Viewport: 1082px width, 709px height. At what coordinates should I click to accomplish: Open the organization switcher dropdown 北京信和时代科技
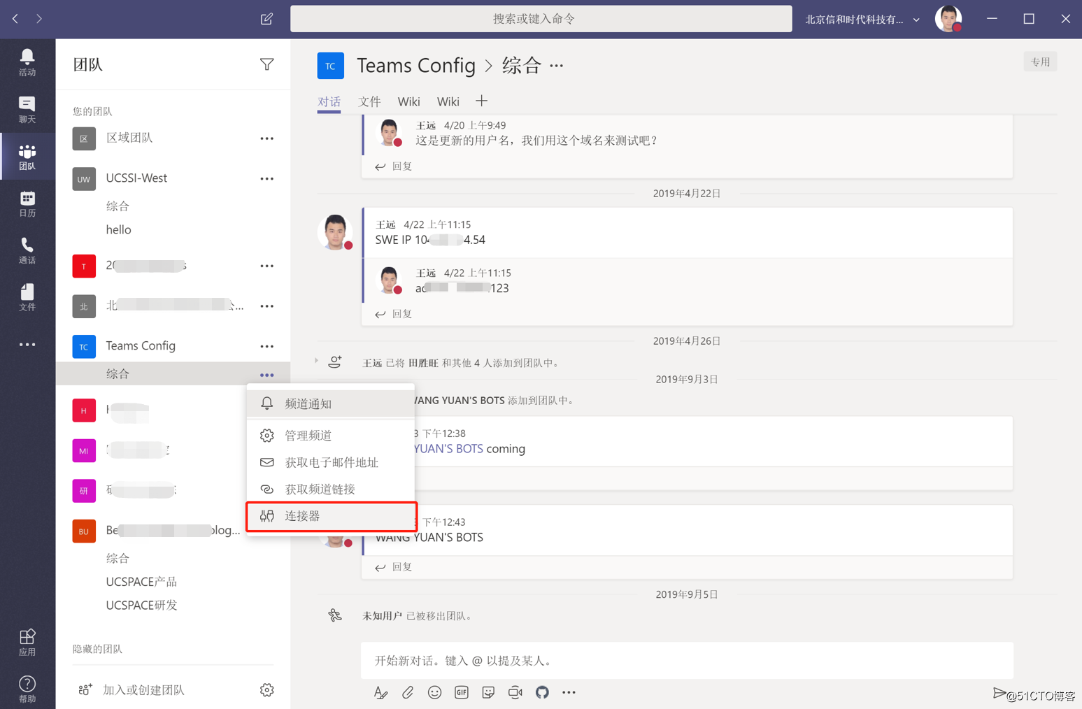click(862, 20)
